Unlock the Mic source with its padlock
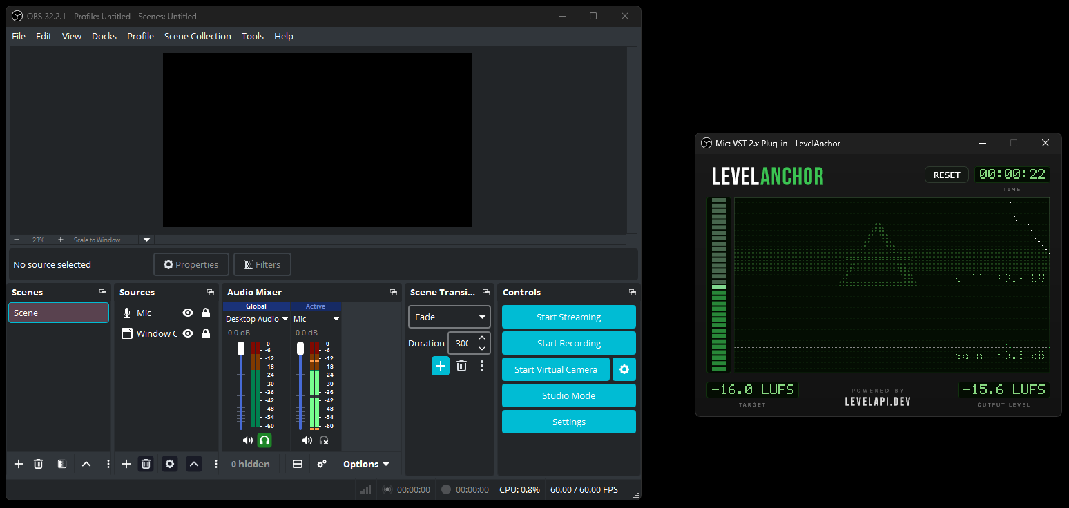This screenshot has height=508, width=1069. (x=206, y=313)
